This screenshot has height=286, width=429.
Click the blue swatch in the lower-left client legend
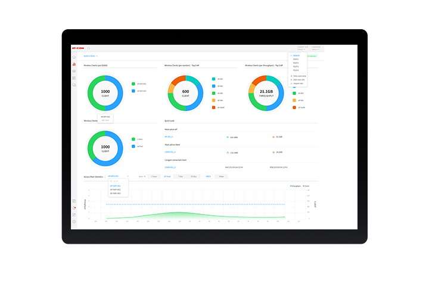coord(133,147)
